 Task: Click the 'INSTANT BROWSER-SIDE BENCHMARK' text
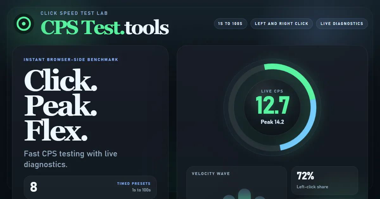[71, 59]
